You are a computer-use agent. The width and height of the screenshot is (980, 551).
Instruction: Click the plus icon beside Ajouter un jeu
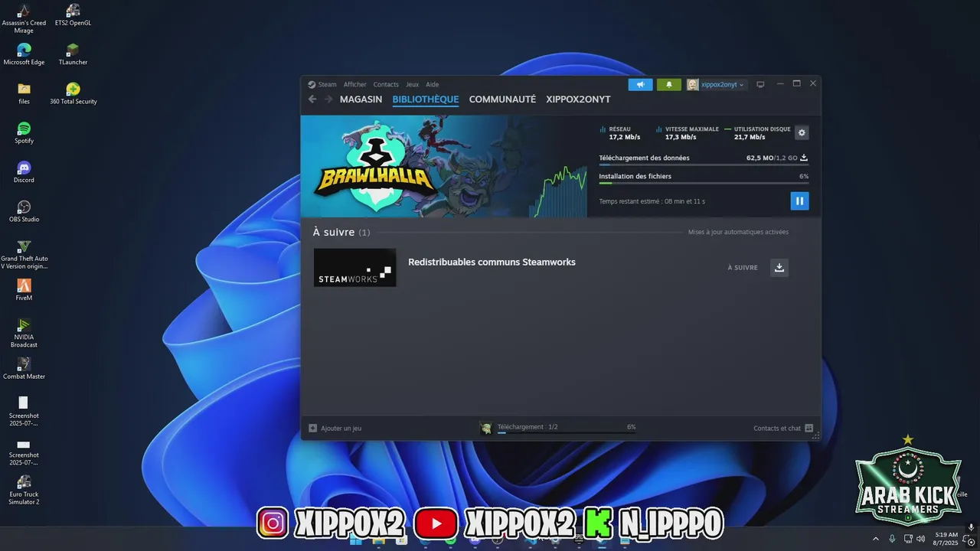[x=312, y=428]
